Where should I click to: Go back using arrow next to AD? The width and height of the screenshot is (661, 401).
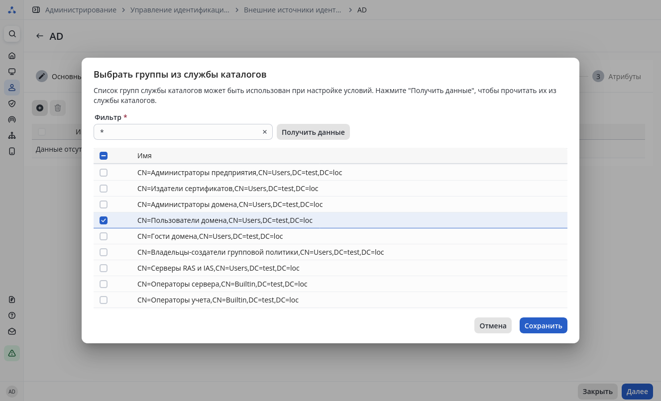[40, 36]
